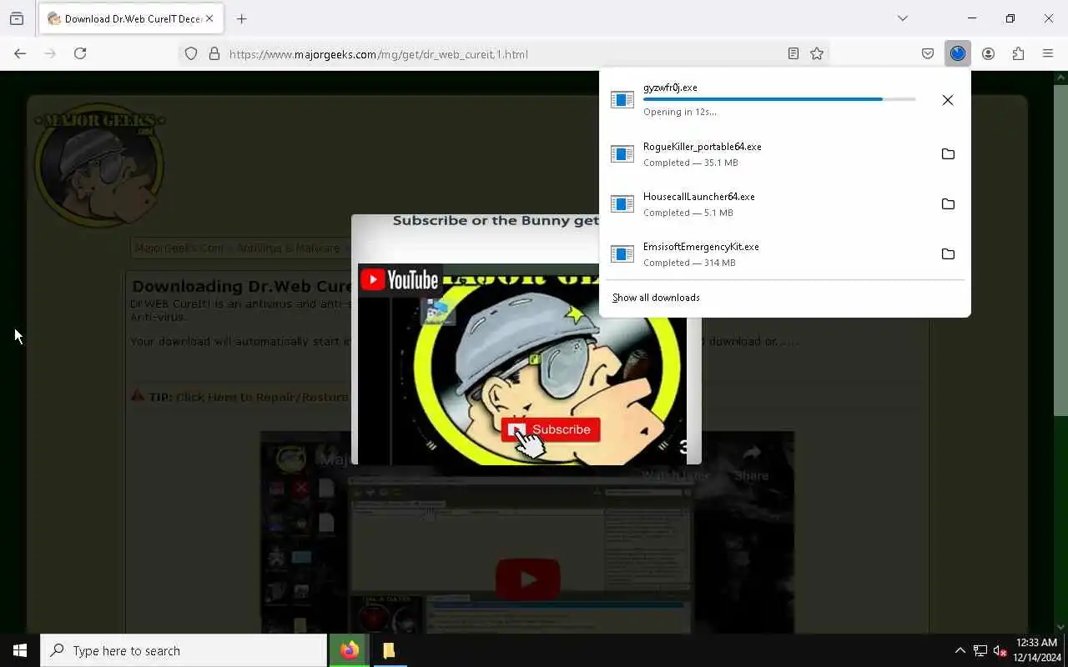Cancel the gyzwfr0j.exe download
The height and width of the screenshot is (667, 1068).
coord(948,100)
